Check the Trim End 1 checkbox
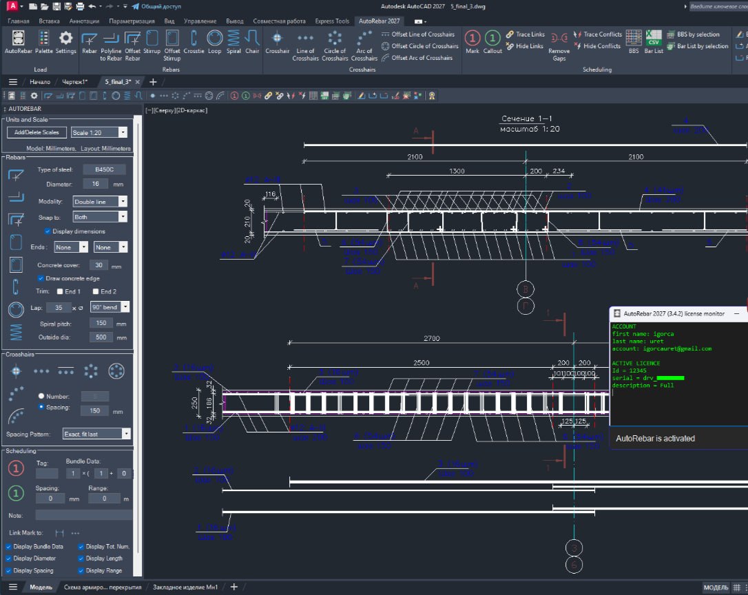Screen dimensions: 748x595 [x=60, y=291]
